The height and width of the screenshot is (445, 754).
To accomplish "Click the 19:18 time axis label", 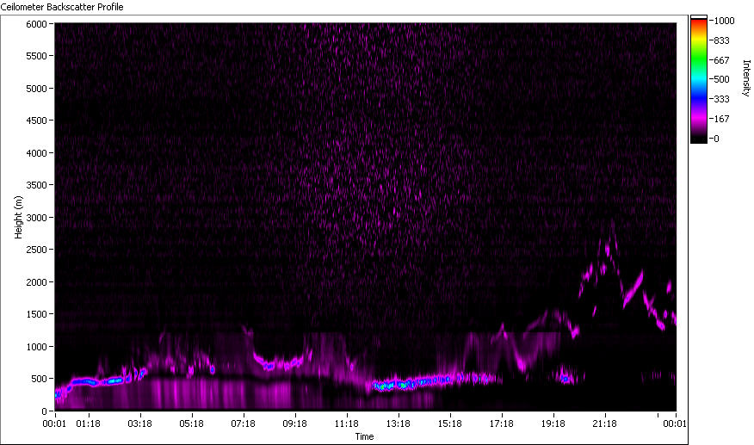I will point(553,423).
